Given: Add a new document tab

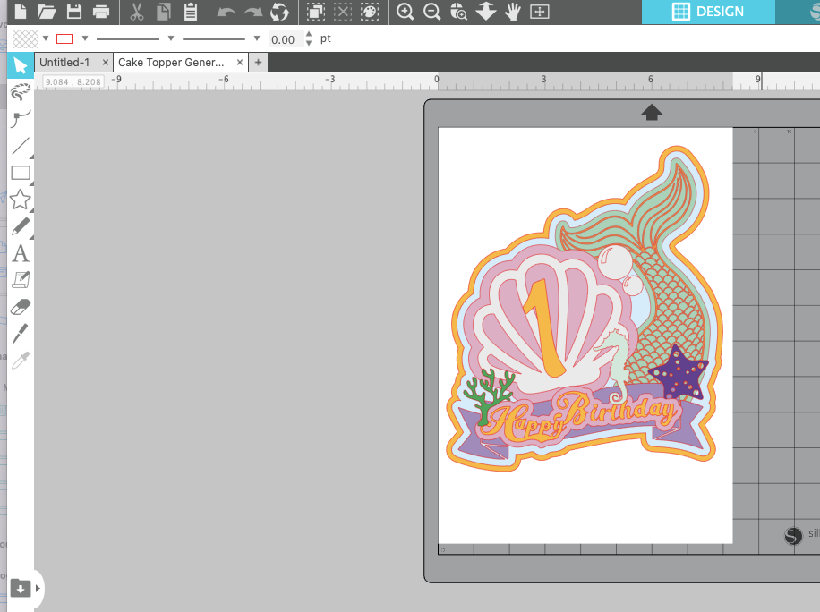Looking at the screenshot, I should 258,63.
